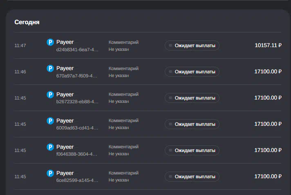Click the Payeer icon in the 6009ad63 row
This screenshot has width=291, height=195.
point(50,121)
